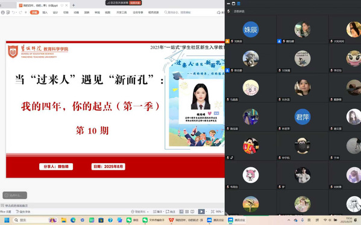361x225 pixels.
Task: Switch to slide sorter grid view
Action: click(187, 211)
